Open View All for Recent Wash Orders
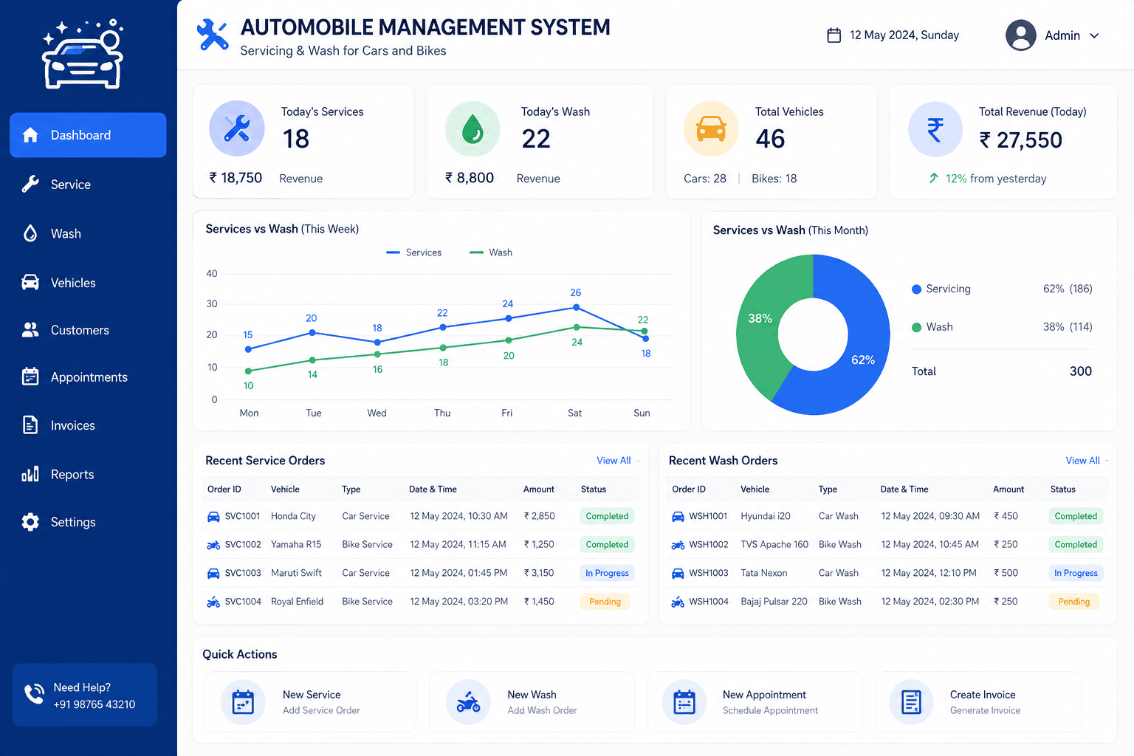1134x756 pixels. 1083,461
